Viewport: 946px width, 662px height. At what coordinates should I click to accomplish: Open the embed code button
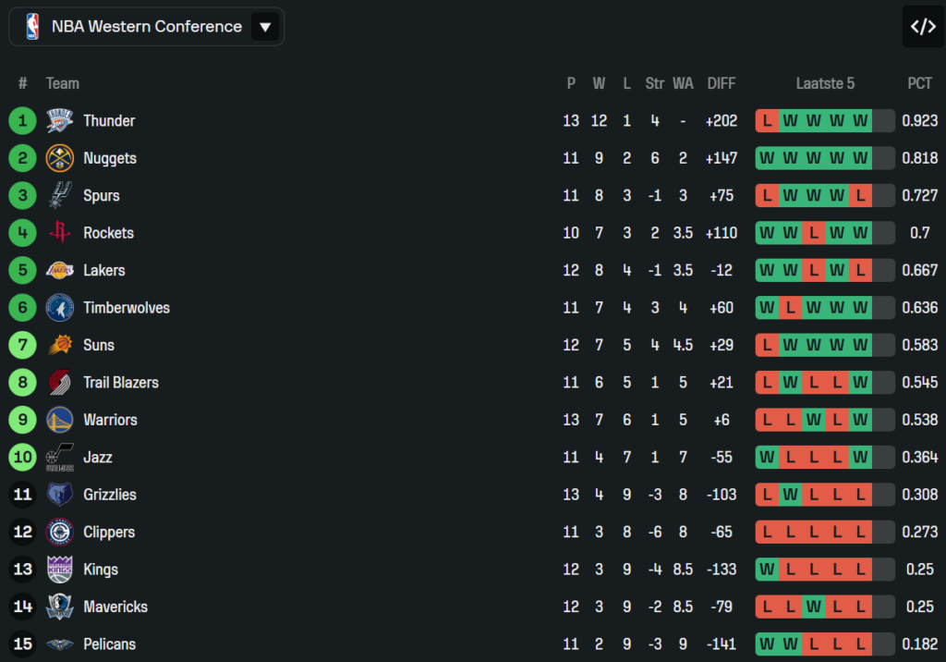click(923, 27)
